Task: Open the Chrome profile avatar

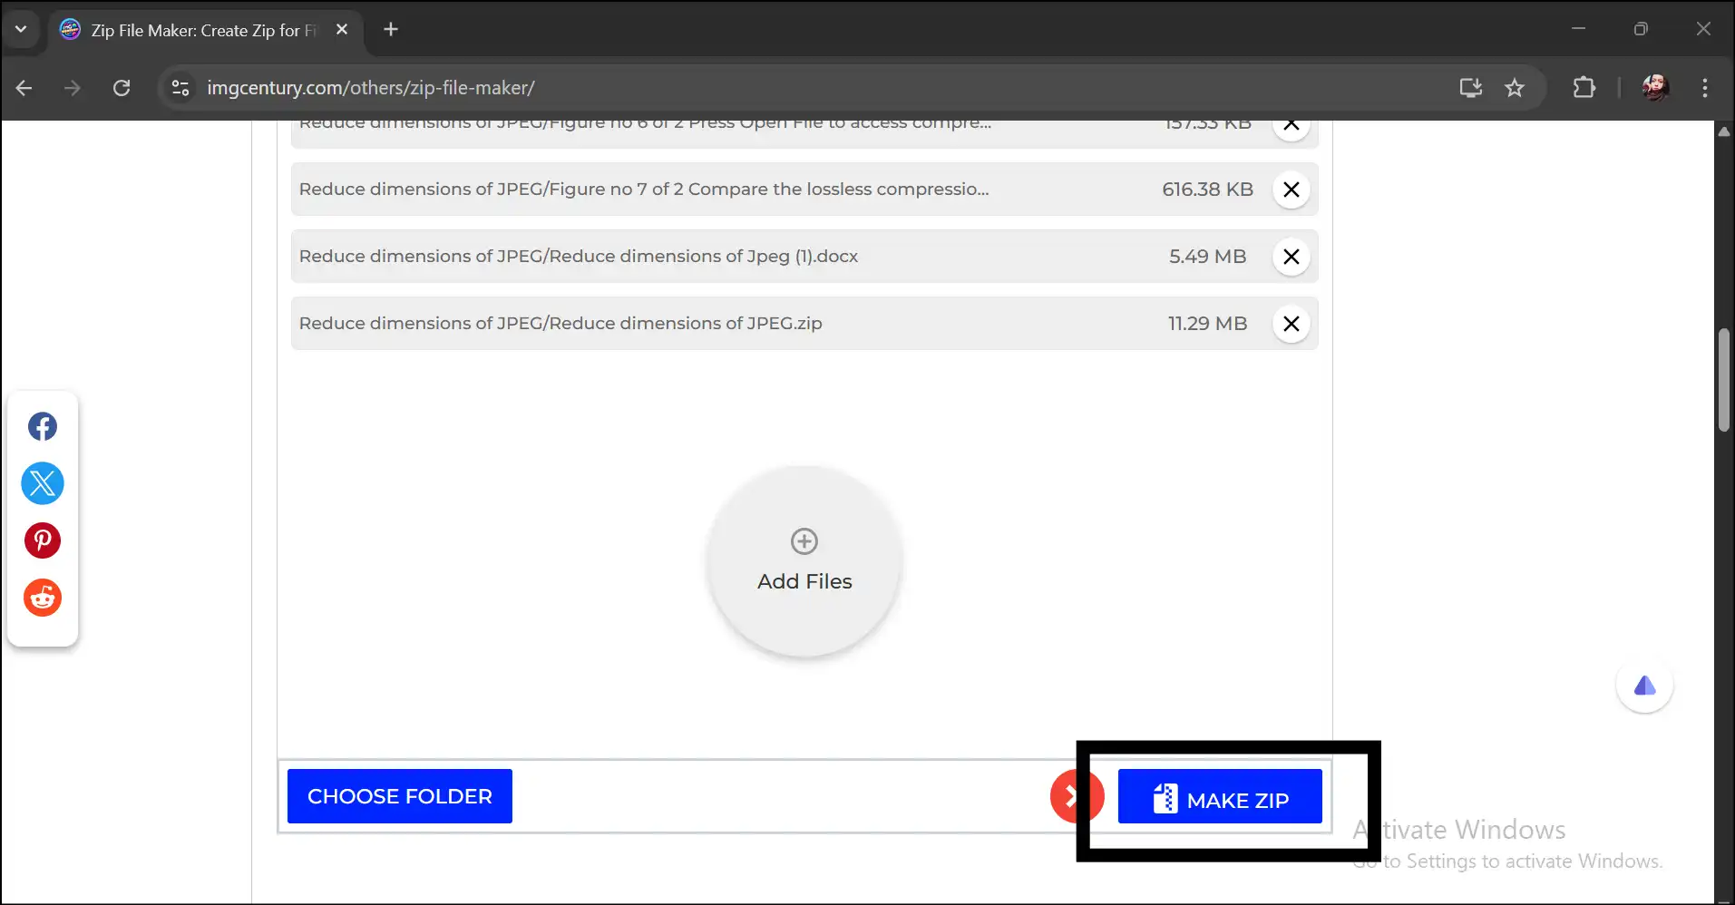Action: click(x=1655, y=88)
